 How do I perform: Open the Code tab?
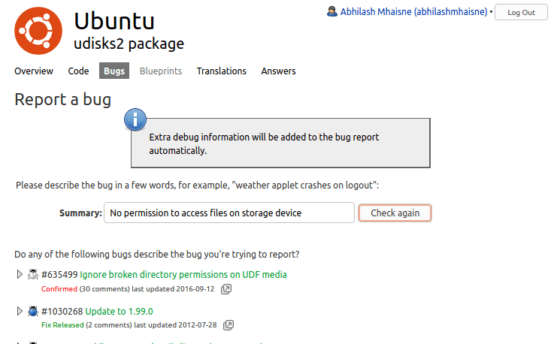pos(78,71)
